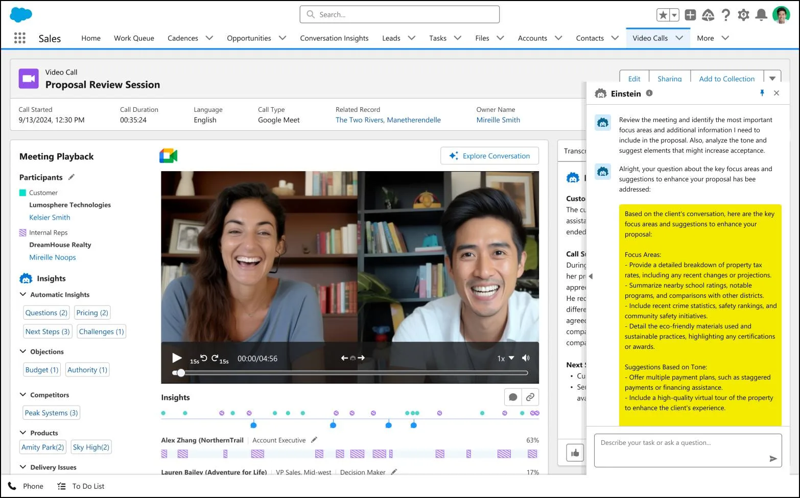800x498 pixels.
Task: Rewind the video 15 seconds
Action: click(x=199, y=359)
